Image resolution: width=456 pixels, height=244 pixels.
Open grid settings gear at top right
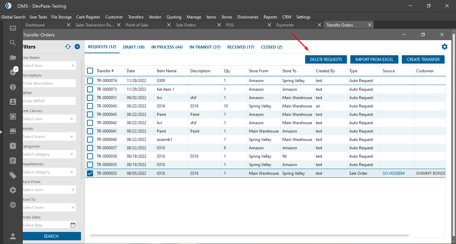[x=444, y=47]
